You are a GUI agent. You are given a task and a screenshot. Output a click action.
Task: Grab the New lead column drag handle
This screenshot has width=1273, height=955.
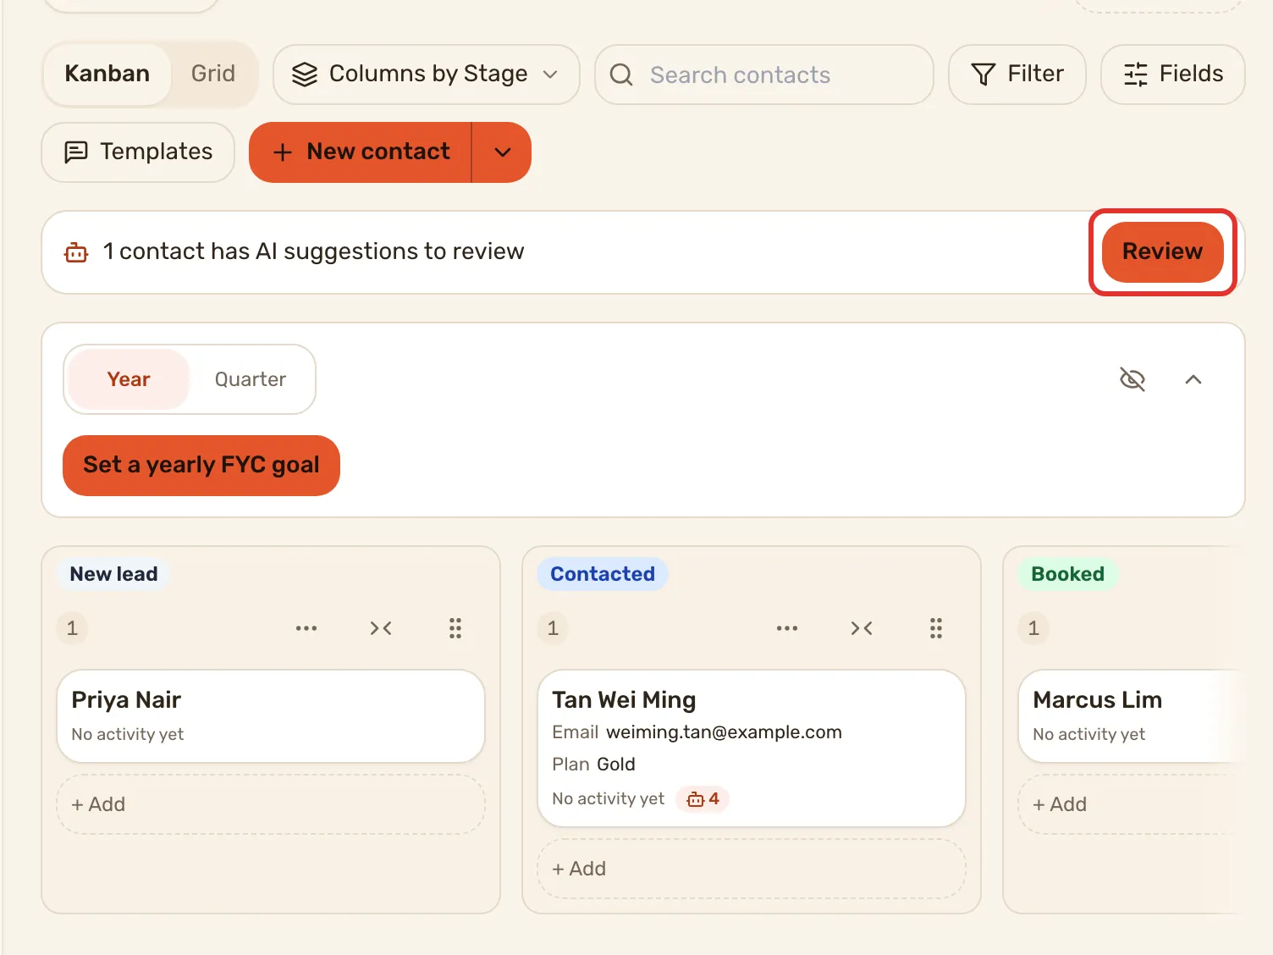click(x=455, y=628)
